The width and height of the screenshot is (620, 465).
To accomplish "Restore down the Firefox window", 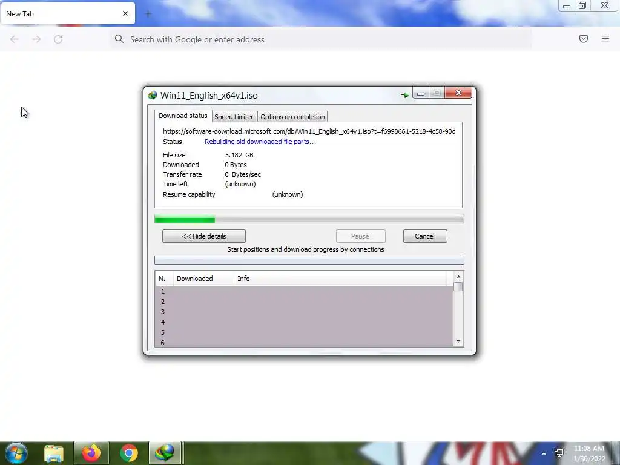I will (x=582, y=5).
